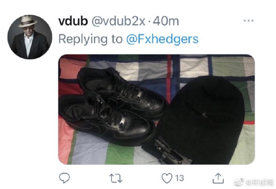The width and height of the screenshot is (276, 189).
Task: Click the like count 13
Action: click(x=179, y=178)
